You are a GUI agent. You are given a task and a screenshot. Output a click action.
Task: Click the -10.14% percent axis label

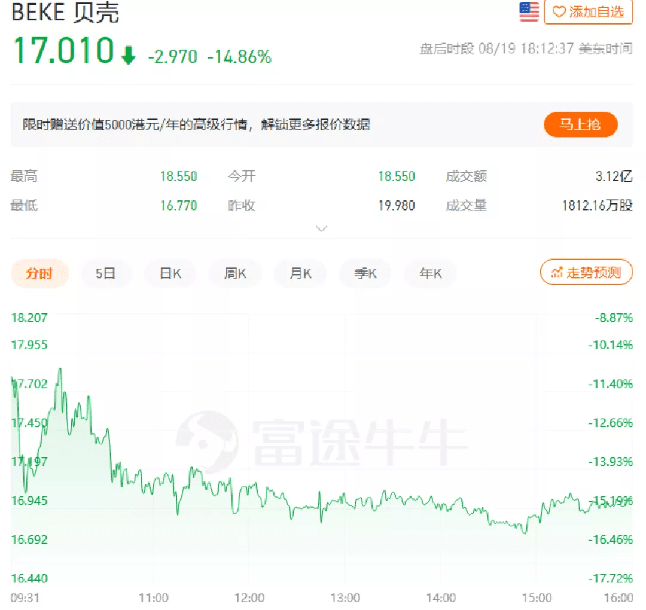[611, 344]
